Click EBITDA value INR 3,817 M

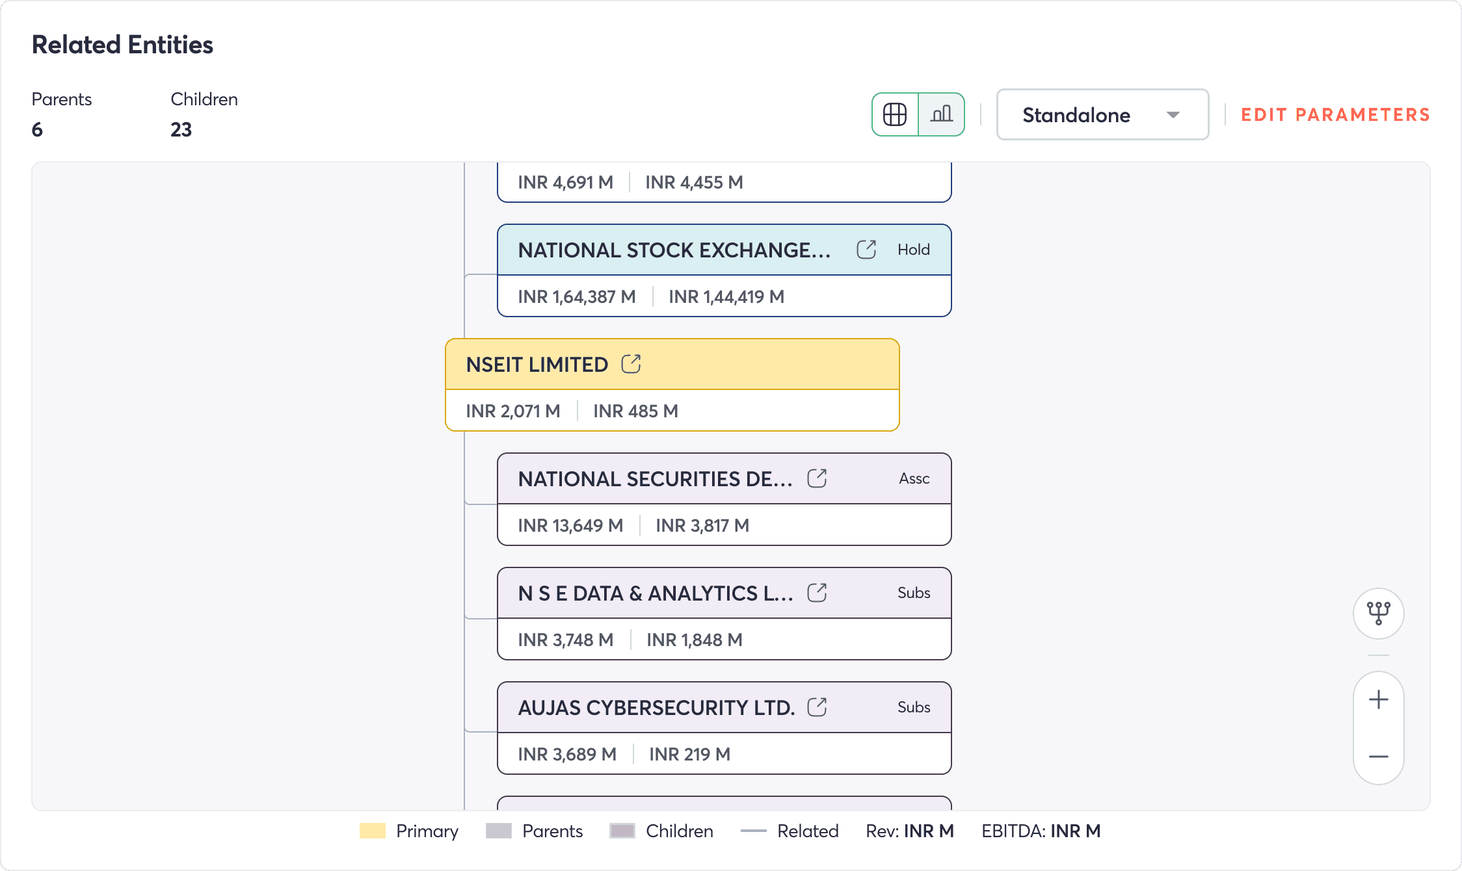[702, 526]
